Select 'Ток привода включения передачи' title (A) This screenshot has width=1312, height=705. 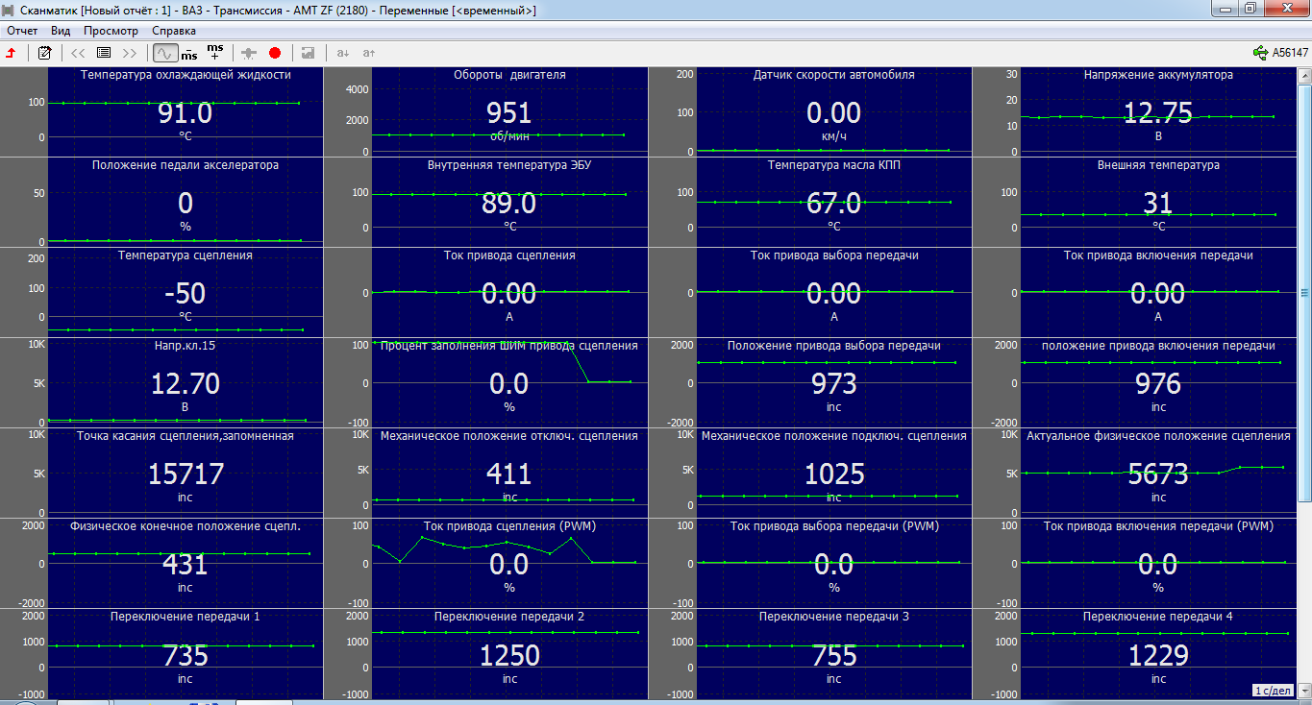tap(1158, 255)
